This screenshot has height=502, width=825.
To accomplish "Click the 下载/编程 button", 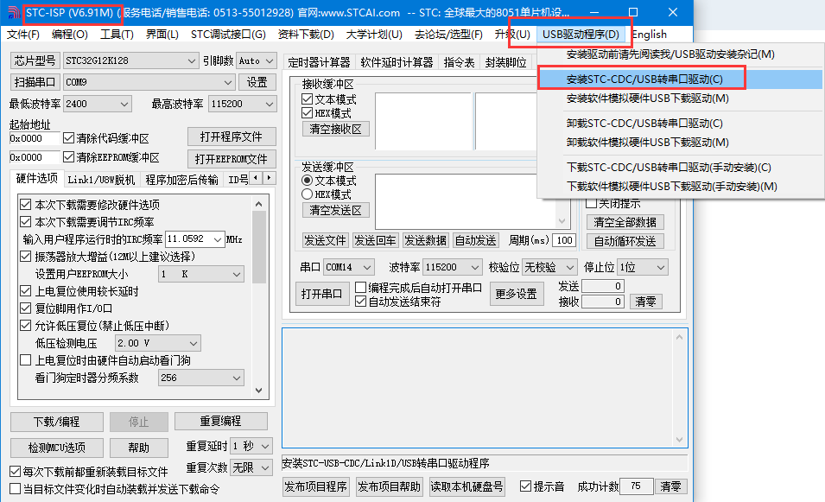I will click(x=57, y=422).
